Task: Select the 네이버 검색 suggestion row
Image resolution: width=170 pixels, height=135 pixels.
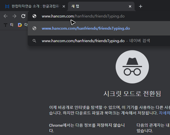Action: (x=99, y=41)
